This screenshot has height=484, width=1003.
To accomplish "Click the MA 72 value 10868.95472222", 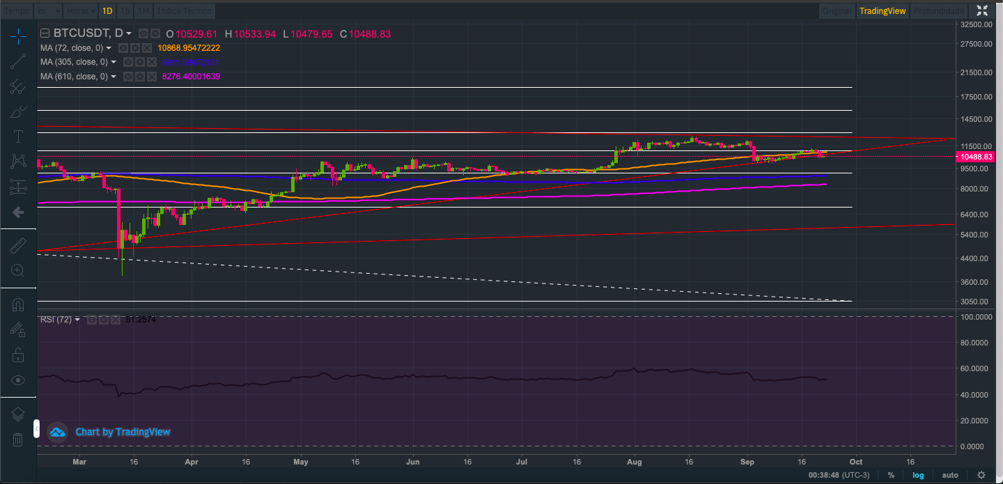I will coord(189,48).
